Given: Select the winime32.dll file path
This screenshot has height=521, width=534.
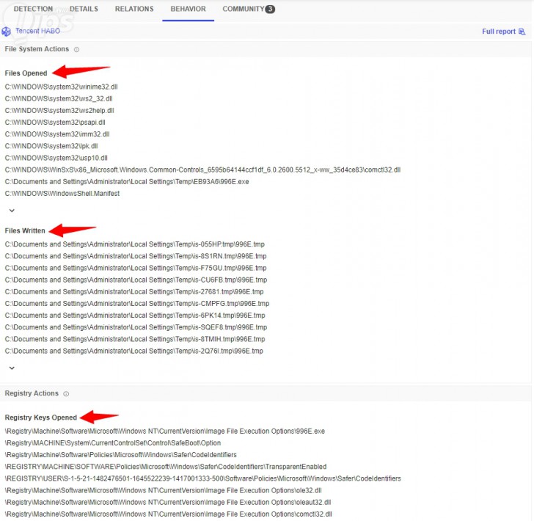Looking at the screenshot, I should coord(62,87).
